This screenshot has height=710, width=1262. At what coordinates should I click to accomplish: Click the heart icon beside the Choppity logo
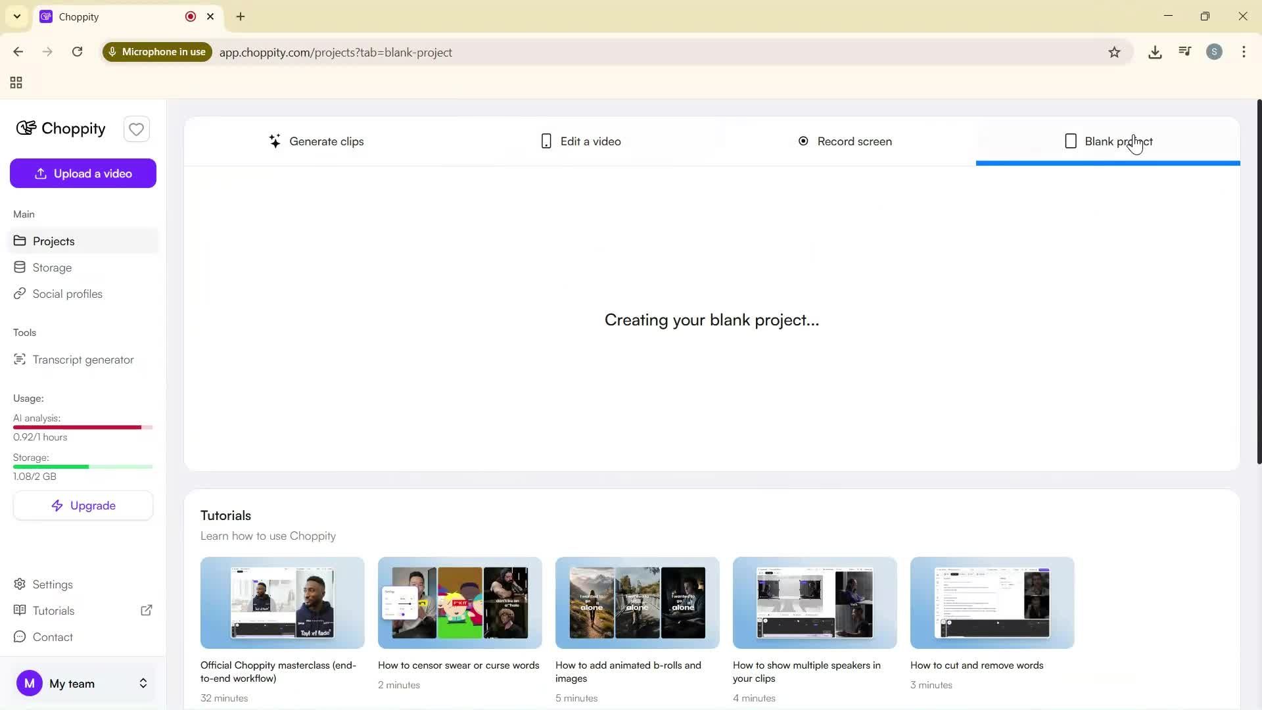click(x=136, y=129)
